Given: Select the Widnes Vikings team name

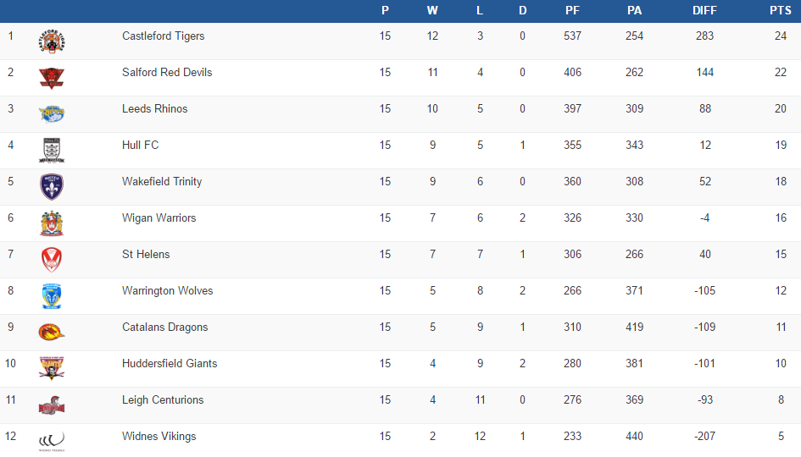Looking at the screenshot, I should [159, 437].
